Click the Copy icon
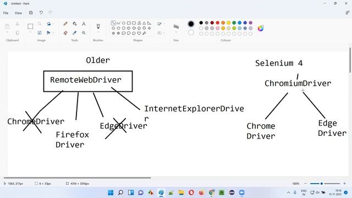Screen dimensions: 352x198 (17, 33)
